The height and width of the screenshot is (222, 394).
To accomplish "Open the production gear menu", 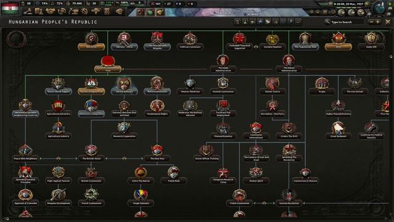I will pos(84,11).
